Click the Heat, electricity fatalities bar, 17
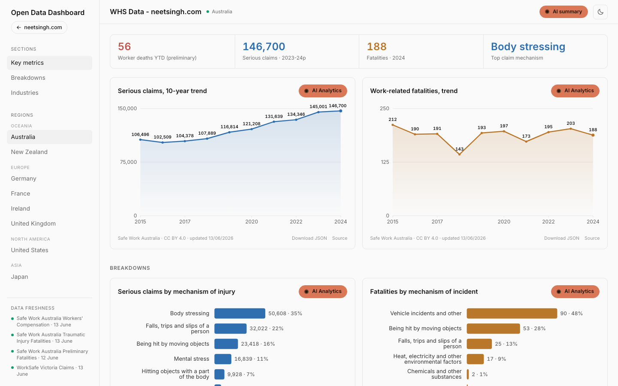Image resolution: width=618 pixels, height=386 pixels. pos(476,359)
